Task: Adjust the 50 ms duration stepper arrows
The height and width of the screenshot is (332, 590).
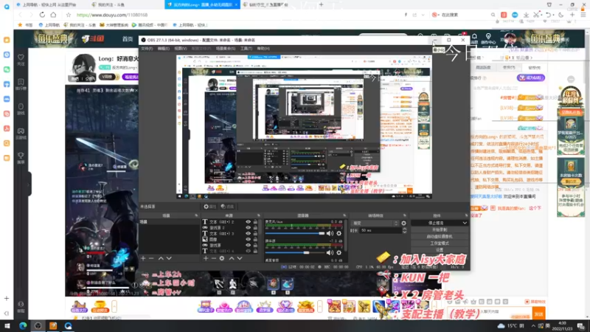Action: pyautogui.click(x=404, y=230)
